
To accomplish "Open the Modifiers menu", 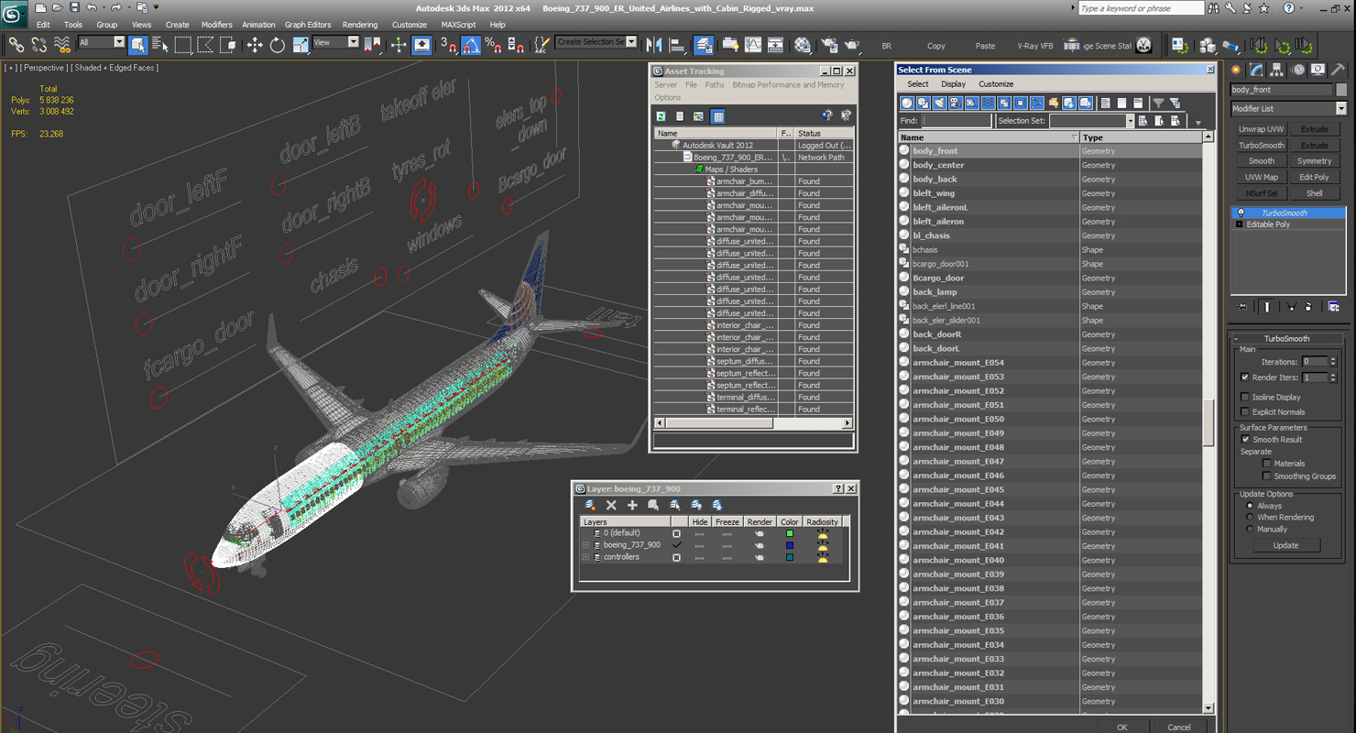I will [216, 25].
